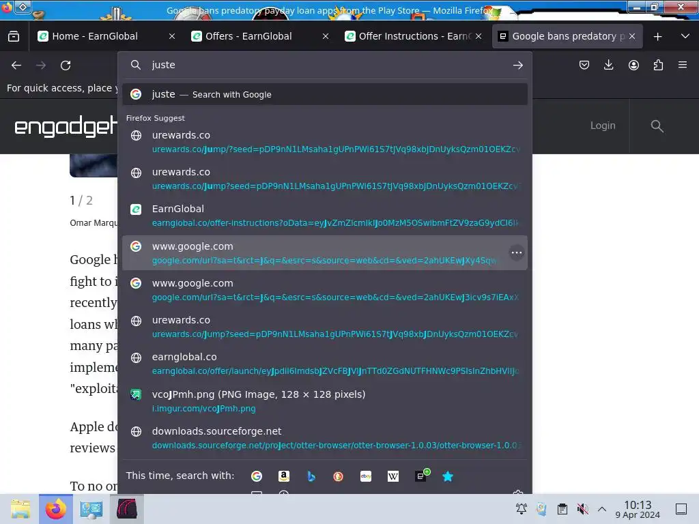
Task: Click the Go arrow in address bar
Action: 517,65
